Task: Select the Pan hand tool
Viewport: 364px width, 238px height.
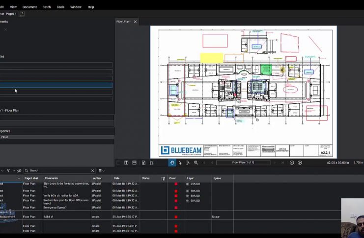Action: pyautogui.click(x=172, y=163)
